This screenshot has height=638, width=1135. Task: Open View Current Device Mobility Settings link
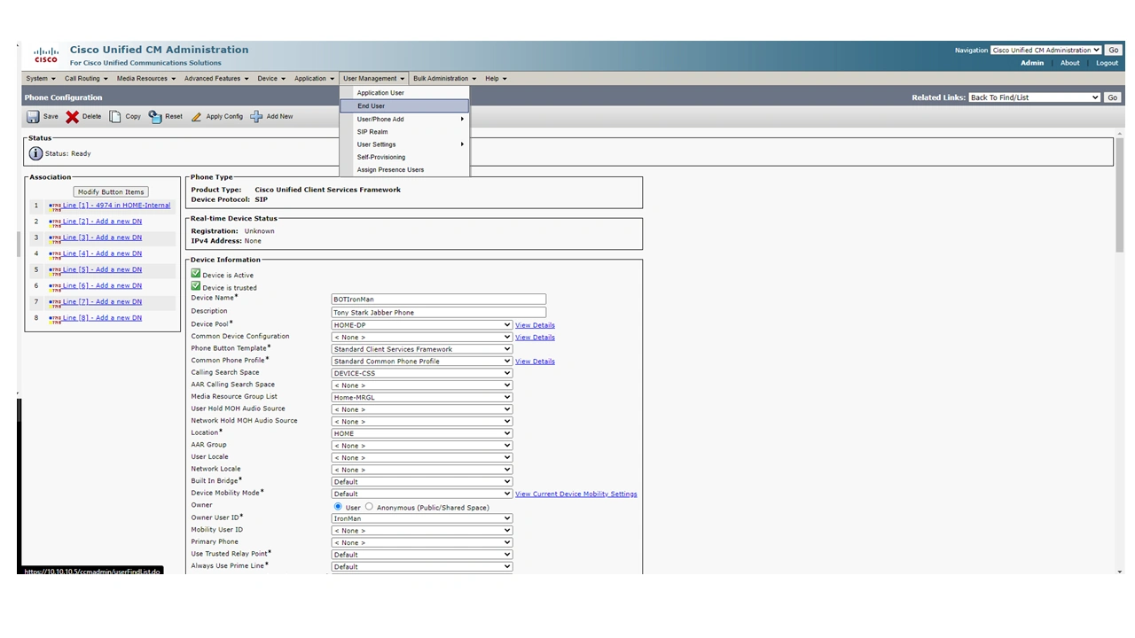576,494
